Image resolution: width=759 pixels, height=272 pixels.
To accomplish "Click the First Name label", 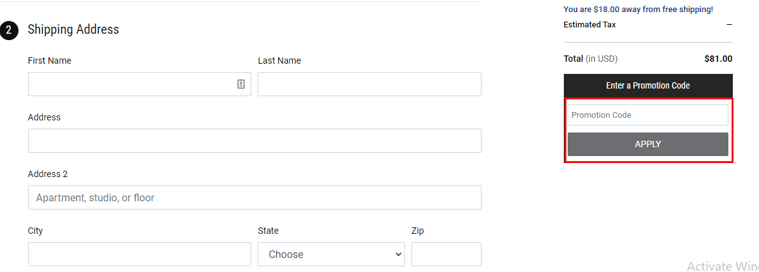I will pyautogui.click(x=49, y=61).
